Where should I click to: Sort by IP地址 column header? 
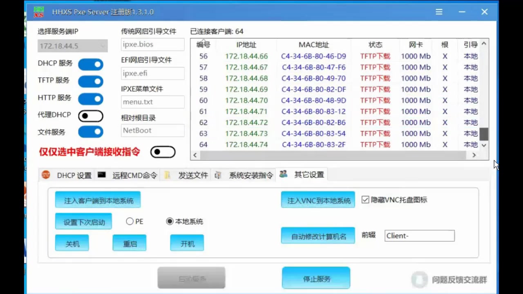point(246,45)
